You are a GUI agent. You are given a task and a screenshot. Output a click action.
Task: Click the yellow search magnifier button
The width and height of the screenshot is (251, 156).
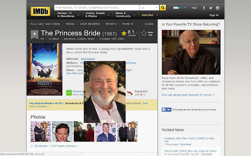[x=163, y=7]
